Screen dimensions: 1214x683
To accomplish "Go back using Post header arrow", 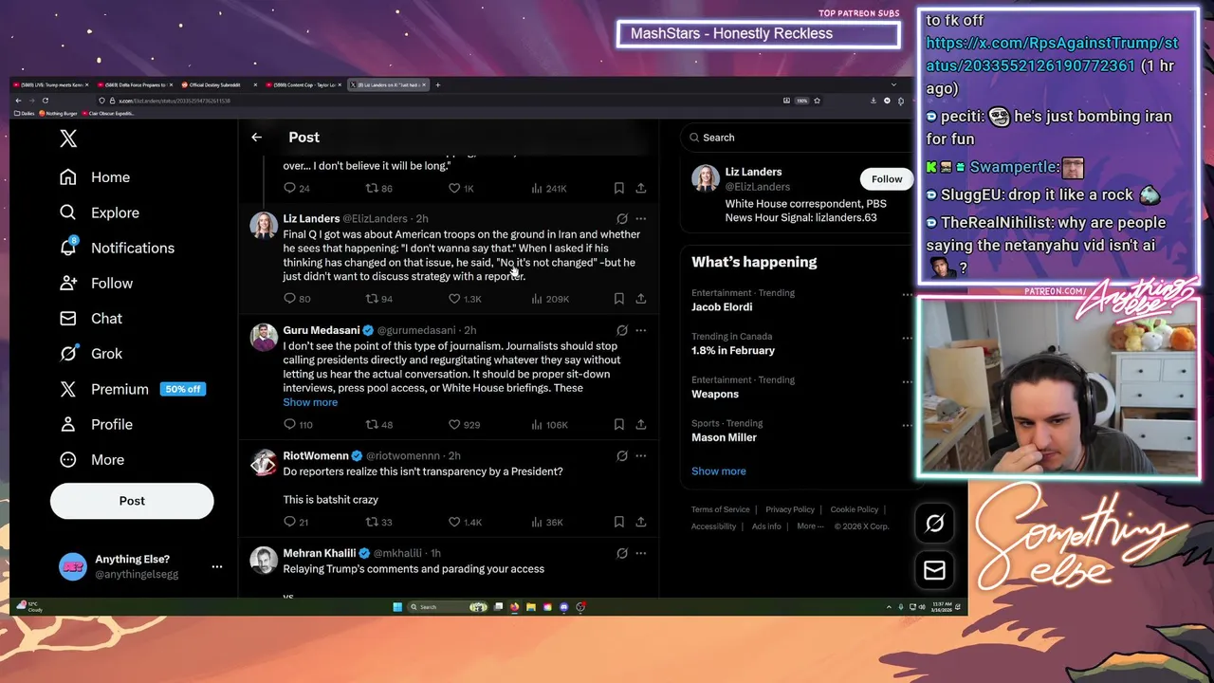I will 256,138.
